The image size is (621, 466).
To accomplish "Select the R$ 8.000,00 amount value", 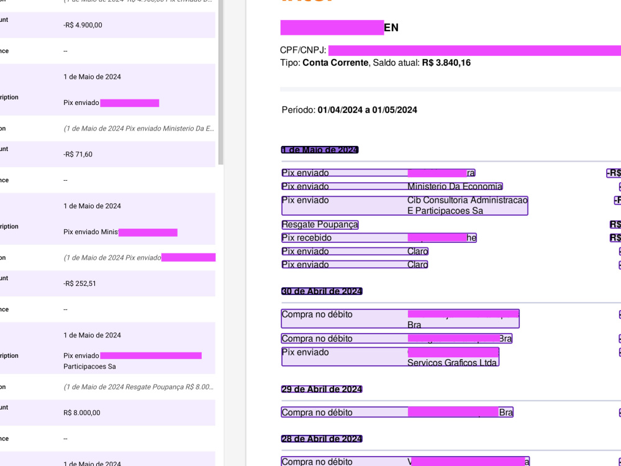I will 81,413.
